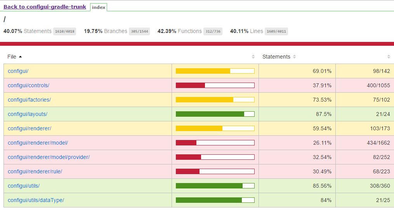Open the configui/renderer/ link
Screen dimensions: 394x216
tap(30, 128)
